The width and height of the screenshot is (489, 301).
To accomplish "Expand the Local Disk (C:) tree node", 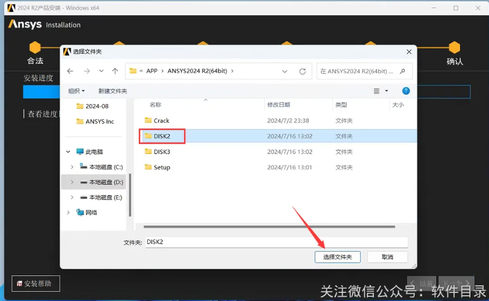I will tap(72, 167).
